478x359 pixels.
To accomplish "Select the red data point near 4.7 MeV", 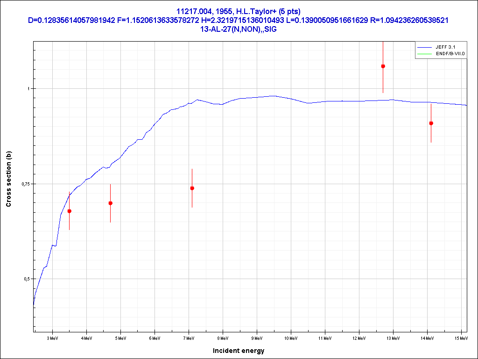I will (x=110, y=203).
